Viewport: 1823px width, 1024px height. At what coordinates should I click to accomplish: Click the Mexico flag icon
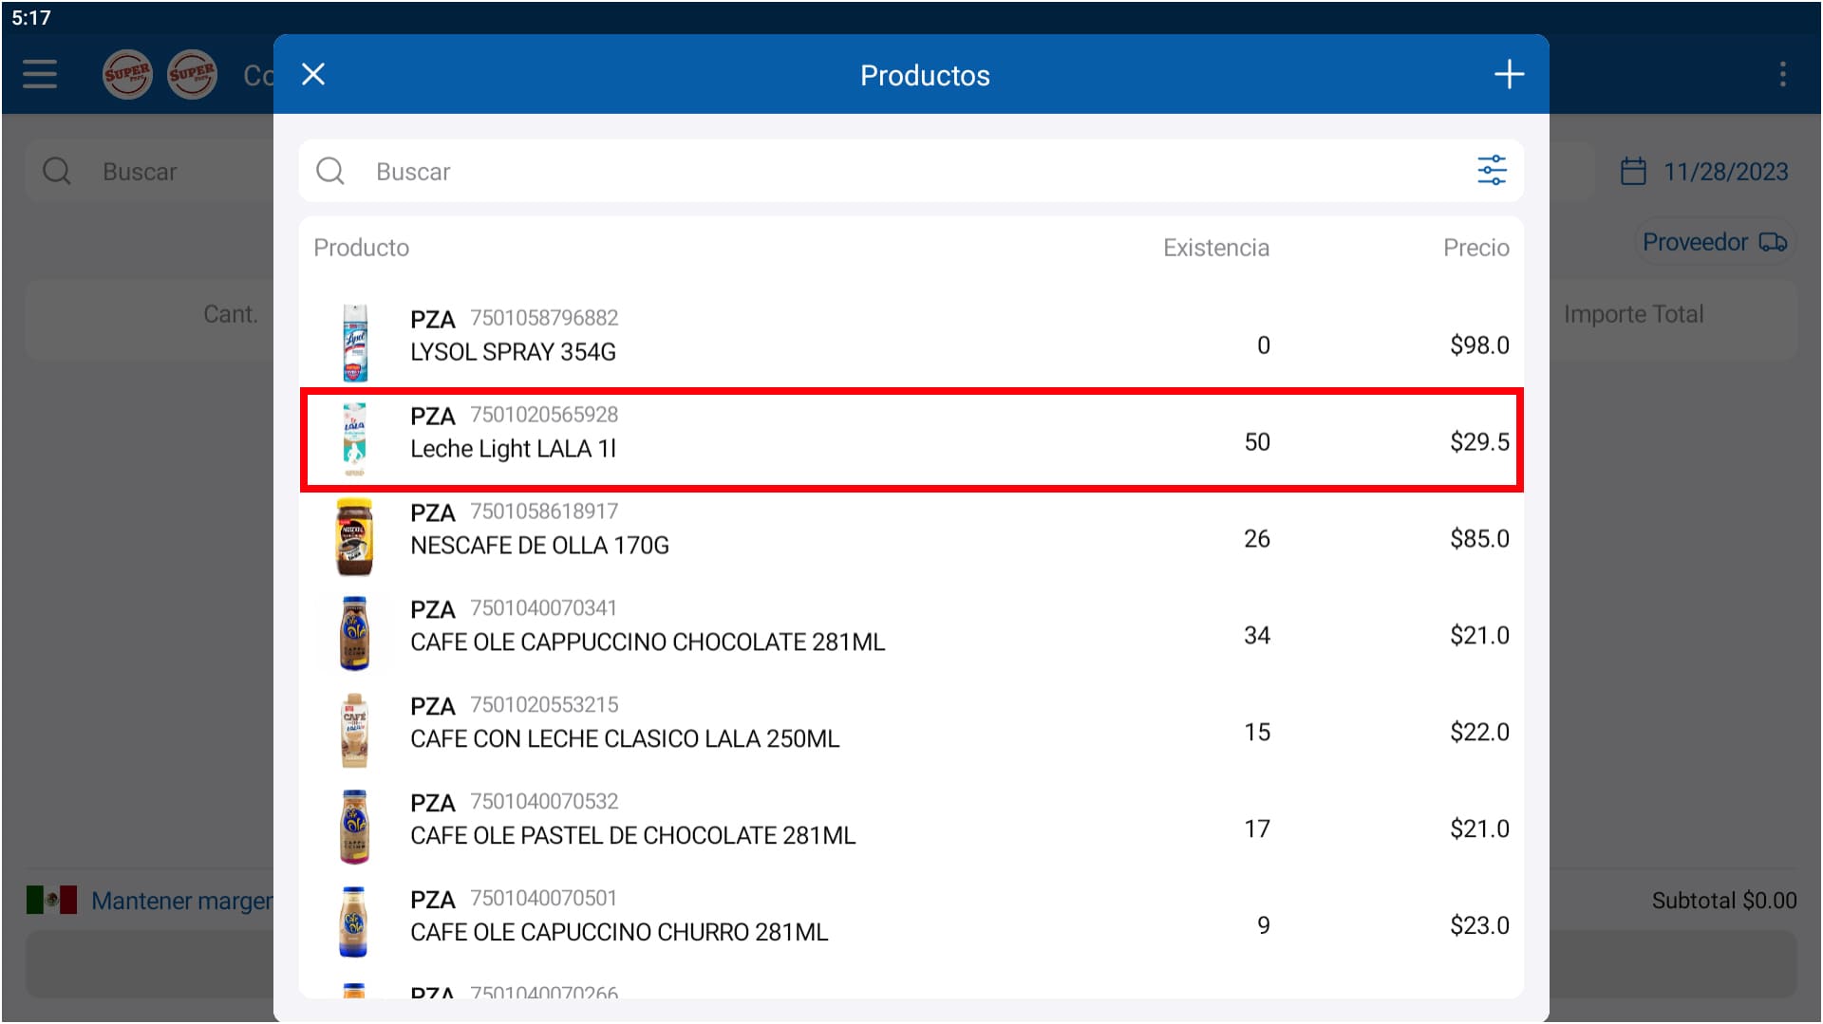51,900
